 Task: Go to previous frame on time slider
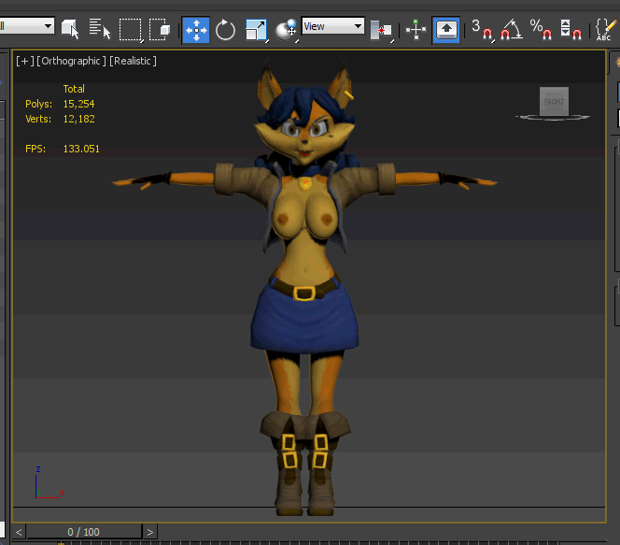(19, 532)
